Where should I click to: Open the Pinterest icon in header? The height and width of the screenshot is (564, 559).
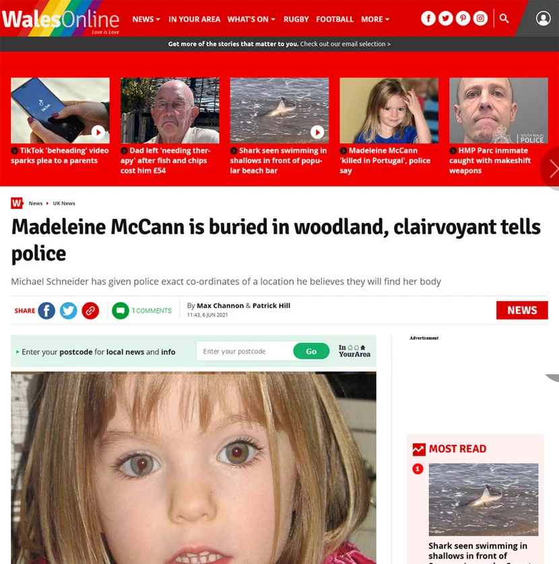[x=463, y=18]
